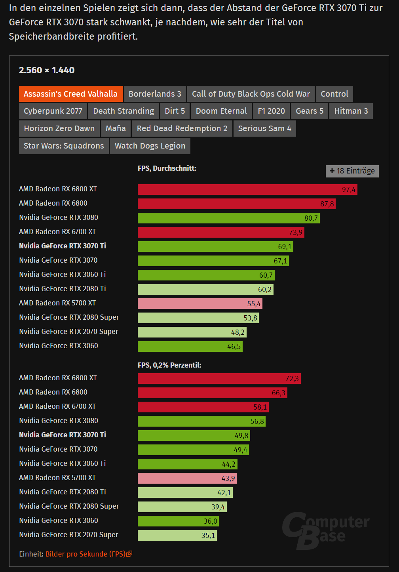Screen dimensions: 399x572
Task: Switch to the Hitman 3 tab
Action: coord(351,111)
